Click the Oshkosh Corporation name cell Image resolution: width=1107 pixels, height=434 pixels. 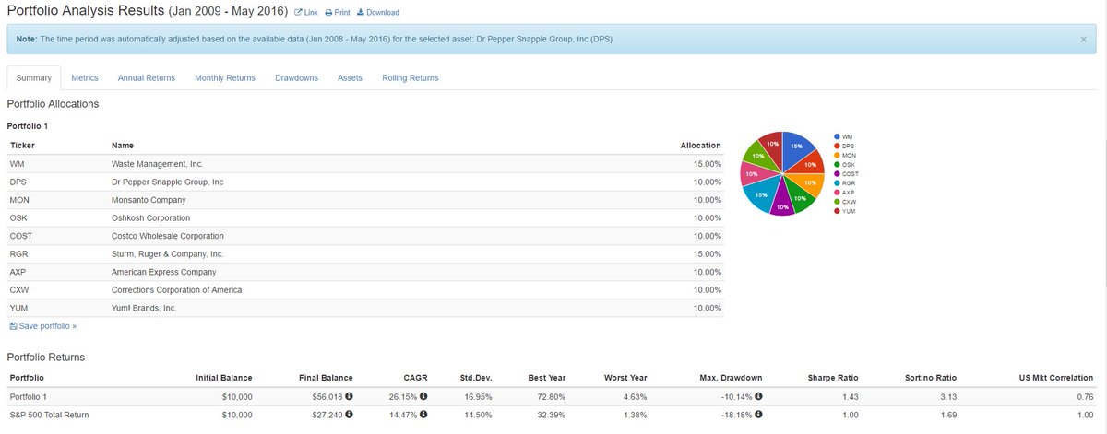point(150,218)
